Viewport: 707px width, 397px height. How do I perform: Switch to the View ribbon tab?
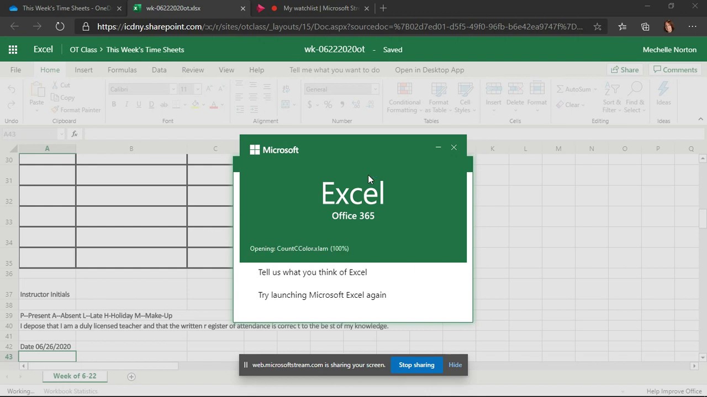pyautogui.click(x=226, y=70)
